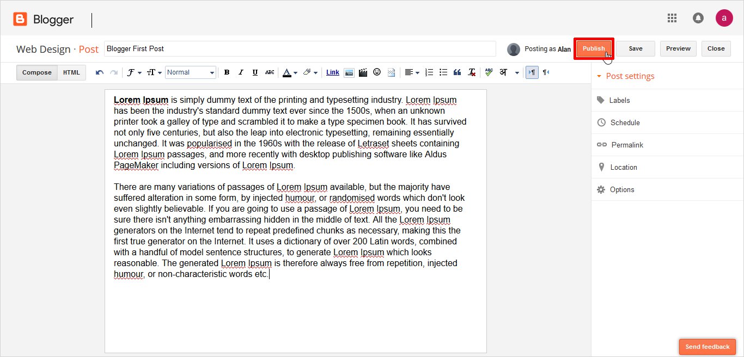Apply quote formatting with the quotation icon
The height and width of the screenshot is (357, 744).
point(458,72)
